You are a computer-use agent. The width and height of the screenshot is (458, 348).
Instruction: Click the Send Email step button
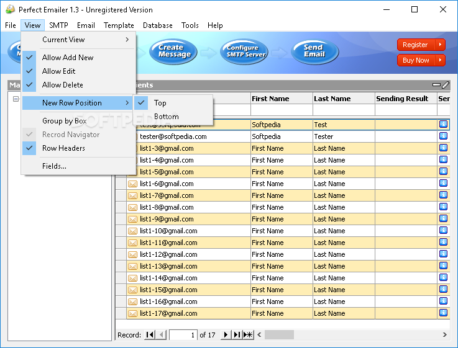315,51
